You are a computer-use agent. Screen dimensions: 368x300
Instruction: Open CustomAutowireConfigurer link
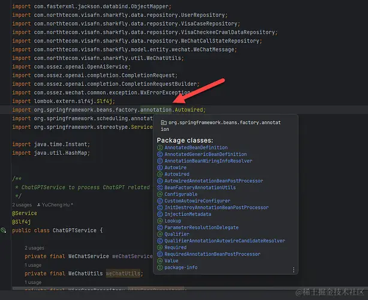click(197, 201)
